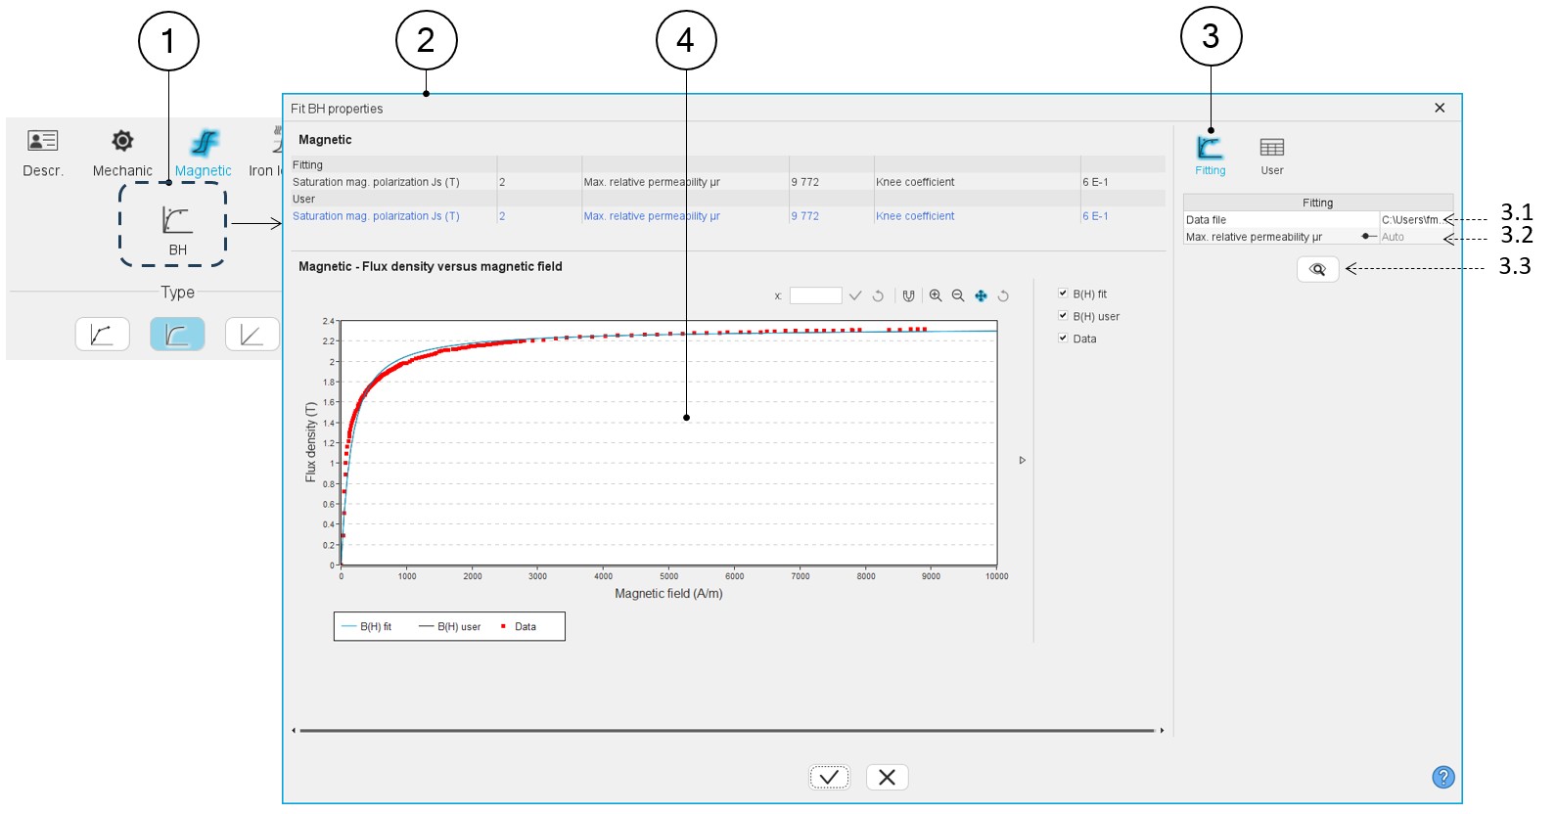Uncheck the B(H) user checkbox
This screenshot has width=1556, height=814.
tap(1063, 316)
